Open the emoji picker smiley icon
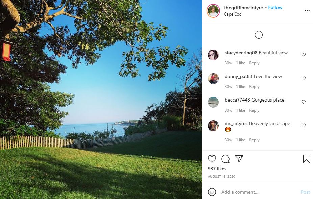313x199 pixels. 212,192
